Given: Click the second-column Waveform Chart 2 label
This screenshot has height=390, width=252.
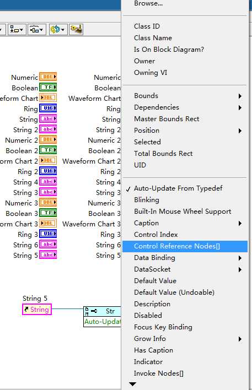Looking at the screenshot, I should click(x=92, y=161).
